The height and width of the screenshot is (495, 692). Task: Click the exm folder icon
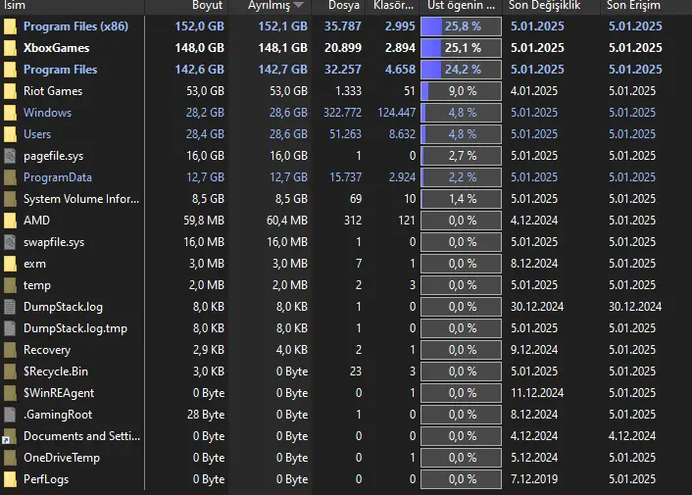[x=10, y=264]
